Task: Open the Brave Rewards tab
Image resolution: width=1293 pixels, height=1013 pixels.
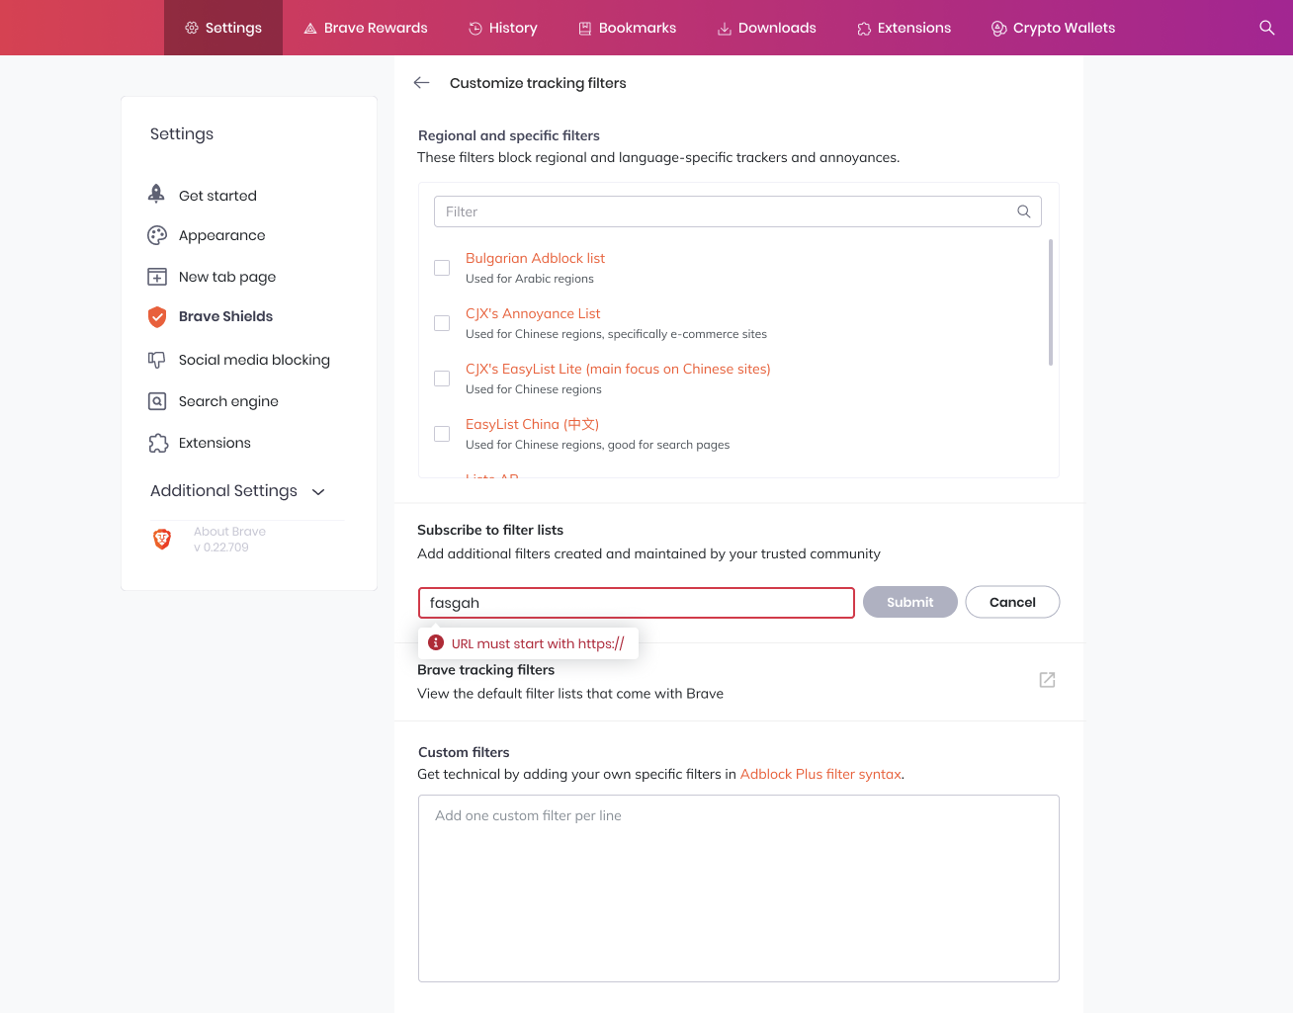Action: (x=365, y=28)
